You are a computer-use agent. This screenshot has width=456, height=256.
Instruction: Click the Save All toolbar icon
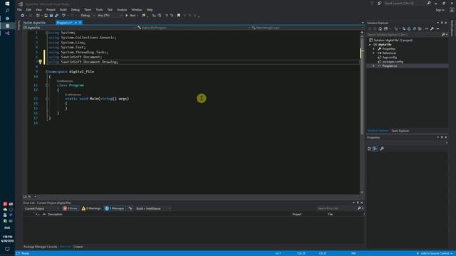pyautogui.click(x=56, y=16)
